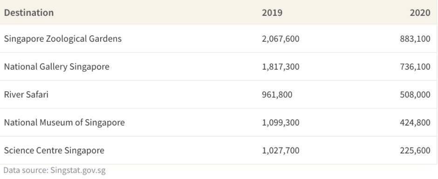Select the 2019 column header
This screenshot has width=438, height=179.
pos(272,13)
